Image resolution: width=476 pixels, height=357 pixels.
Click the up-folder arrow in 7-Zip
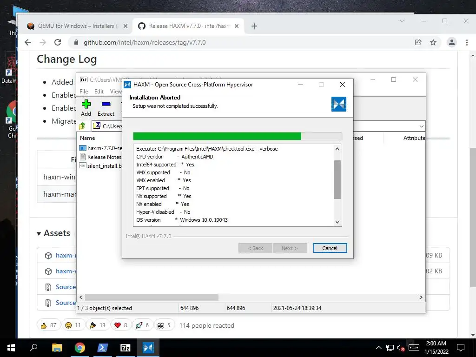pos(82,126)
